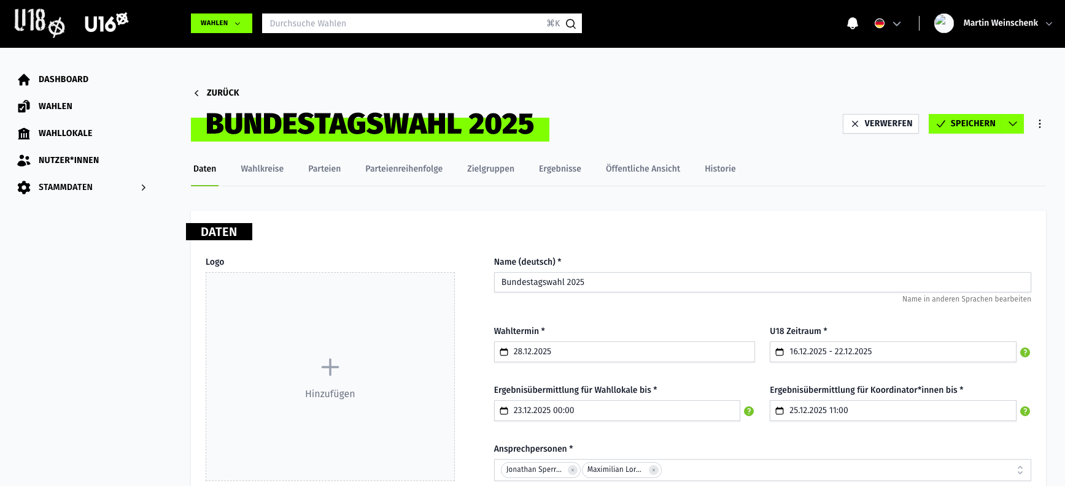Image resolution: width=1065 pixels, height=486 pixels.
Task: Click the Wahllokale building icon
Action: tap(24, 134)
